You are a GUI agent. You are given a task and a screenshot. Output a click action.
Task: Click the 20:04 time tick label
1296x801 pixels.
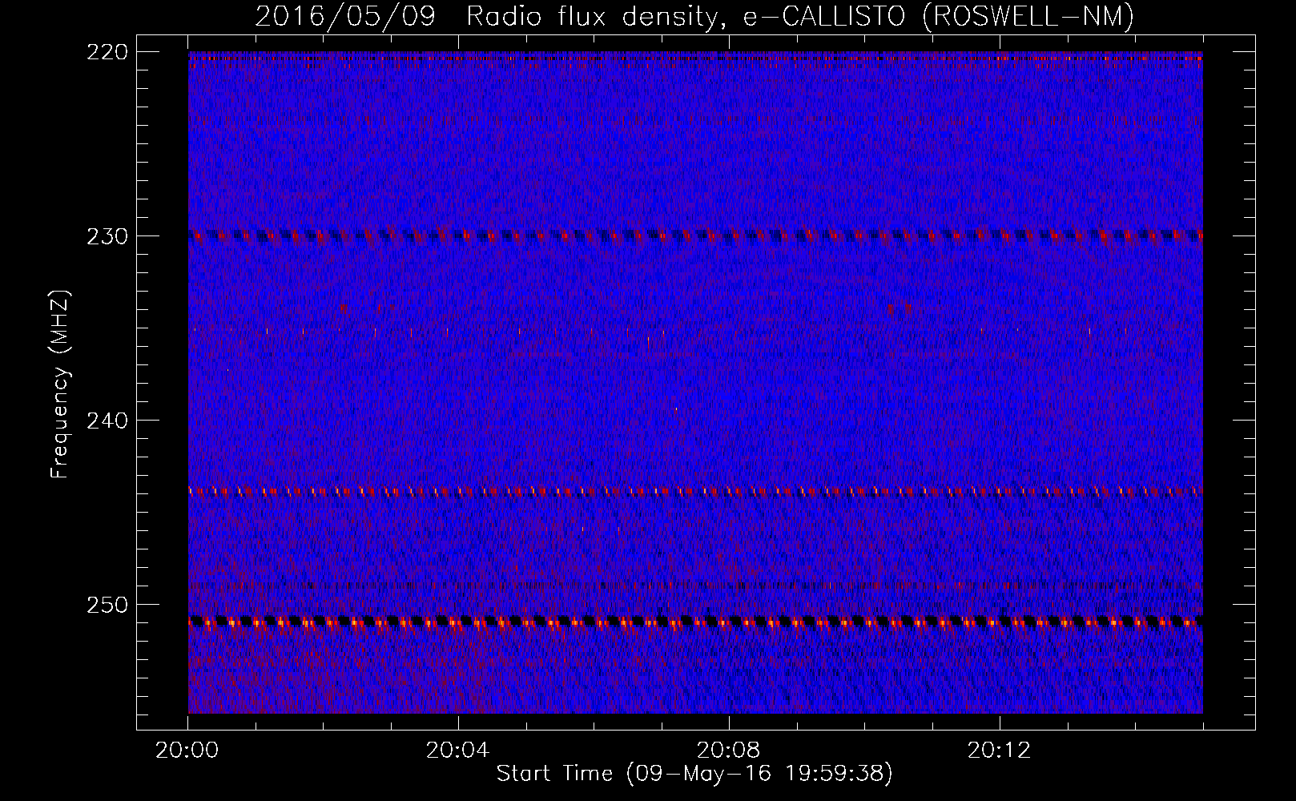pyautogui.click(x=457, y=751)
